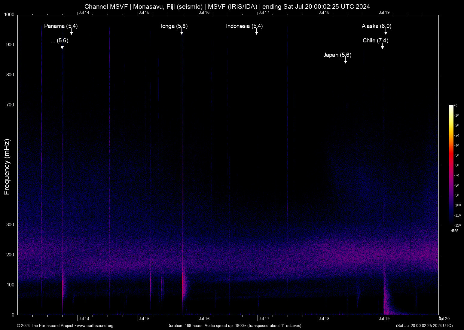The image size is (464, 330).
Task: Click the '-60' color scale label
Action: (x=456, y=165)
